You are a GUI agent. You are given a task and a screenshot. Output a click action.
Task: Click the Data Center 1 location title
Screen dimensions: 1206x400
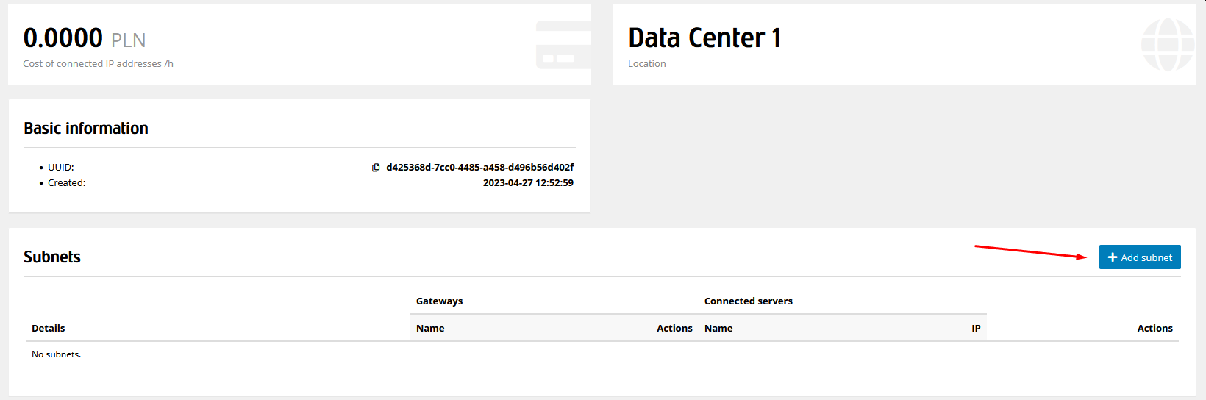(x=704, y=38)
